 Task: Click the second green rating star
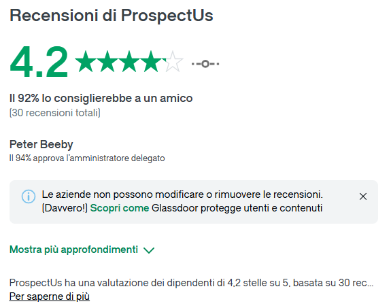(x=107, y=61)
